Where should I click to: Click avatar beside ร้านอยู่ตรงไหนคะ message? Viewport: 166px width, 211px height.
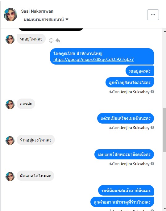(10, 141)
